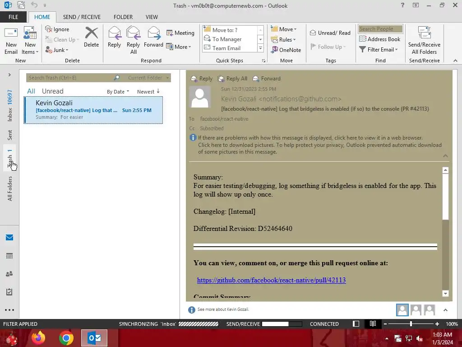462x347 pixels.
Task: Open the Quick Steps dialog launcher
Action: (263, 61)
